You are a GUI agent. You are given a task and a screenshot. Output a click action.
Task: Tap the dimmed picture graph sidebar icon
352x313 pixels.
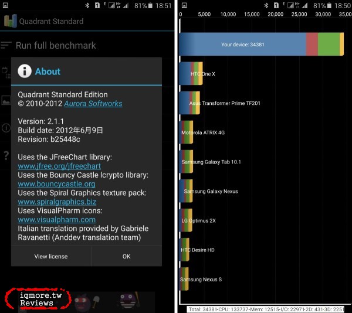[x=6, y=100]
